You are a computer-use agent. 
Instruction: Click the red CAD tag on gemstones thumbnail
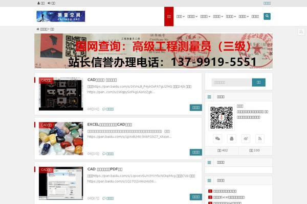pos(46,125)
